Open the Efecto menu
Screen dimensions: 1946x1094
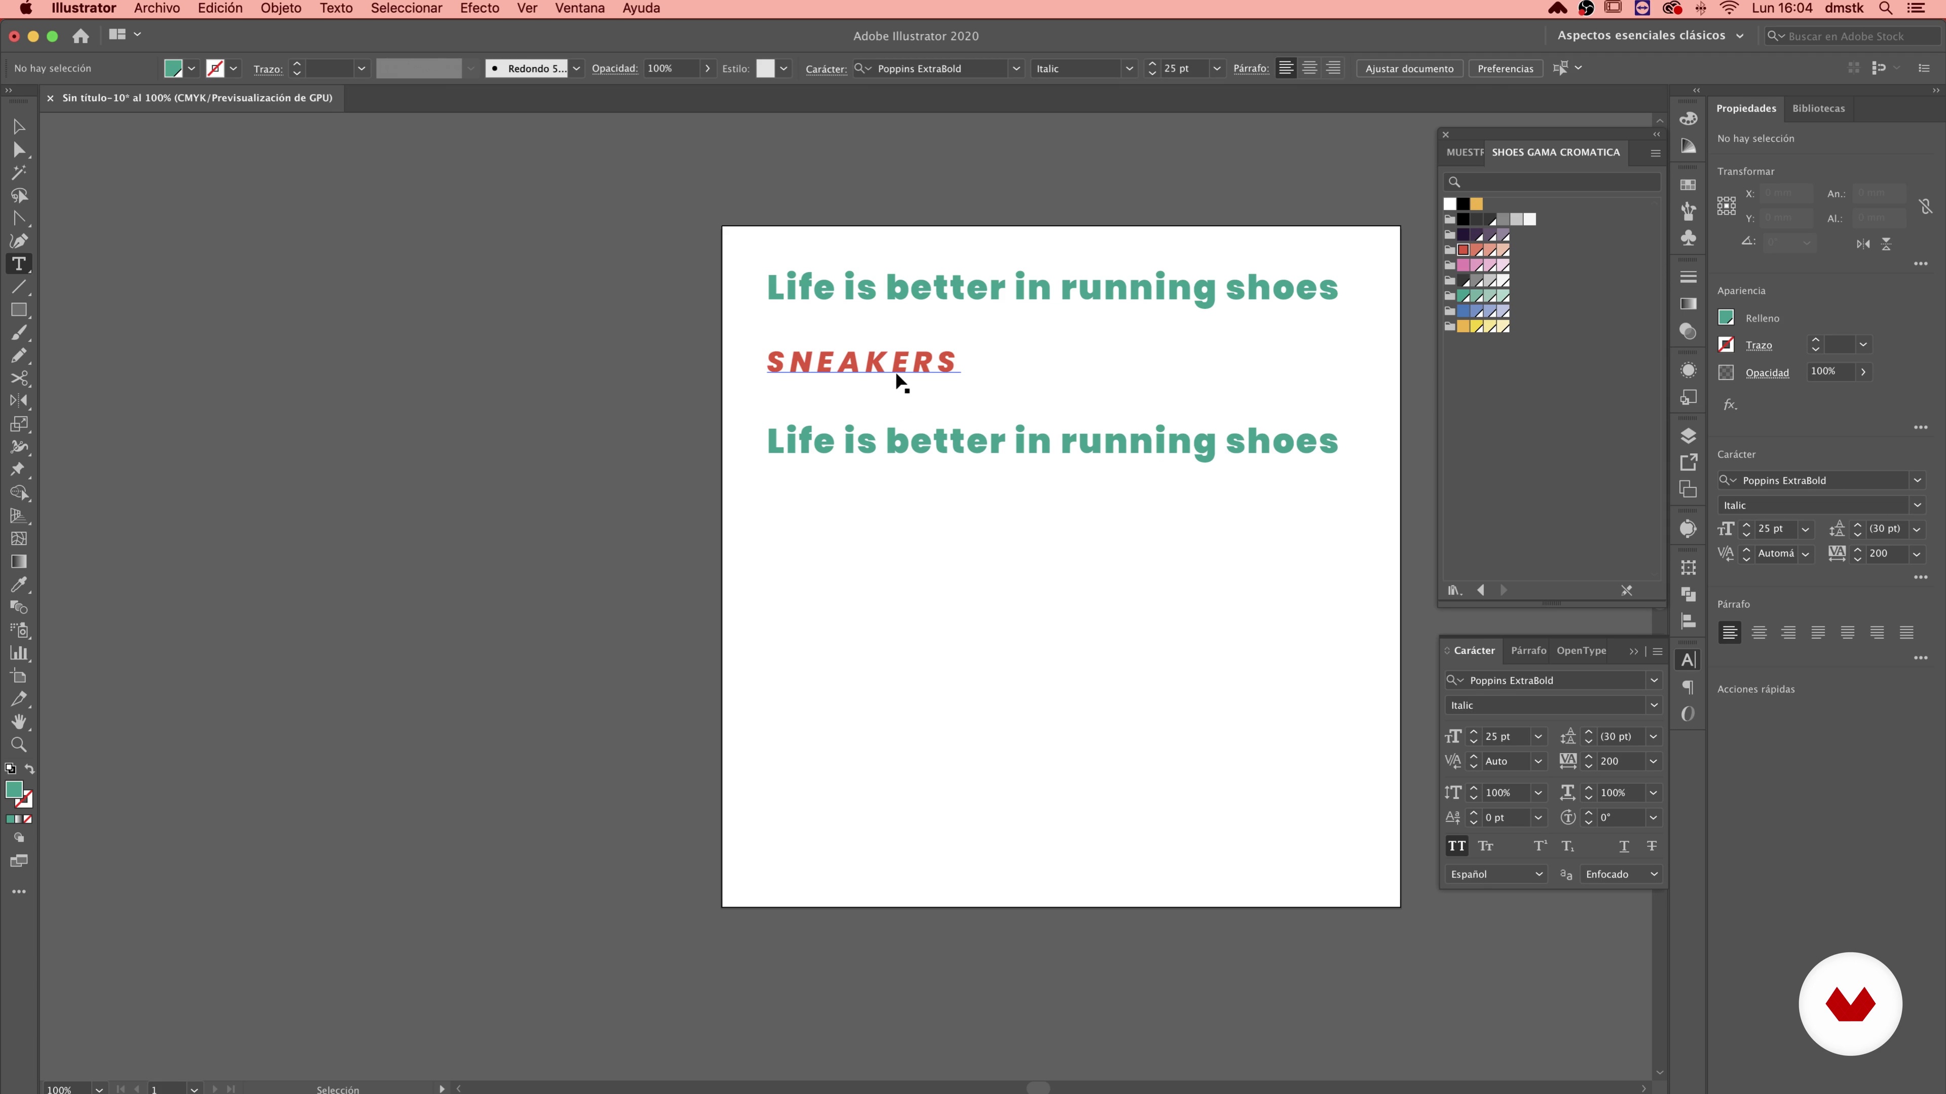click(479, 8)
